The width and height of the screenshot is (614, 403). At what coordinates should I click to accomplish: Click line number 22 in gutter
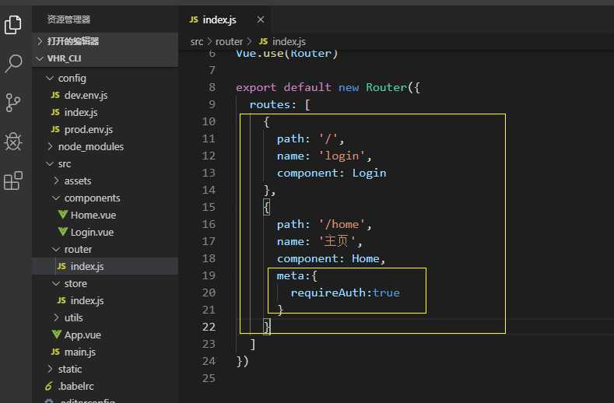point(209,327)
